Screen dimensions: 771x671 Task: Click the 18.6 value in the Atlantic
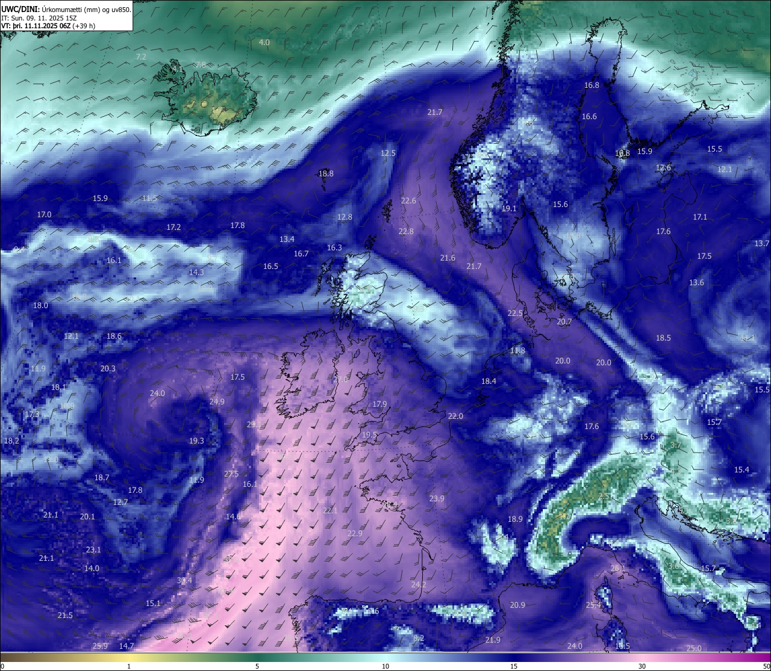(114, 336)
